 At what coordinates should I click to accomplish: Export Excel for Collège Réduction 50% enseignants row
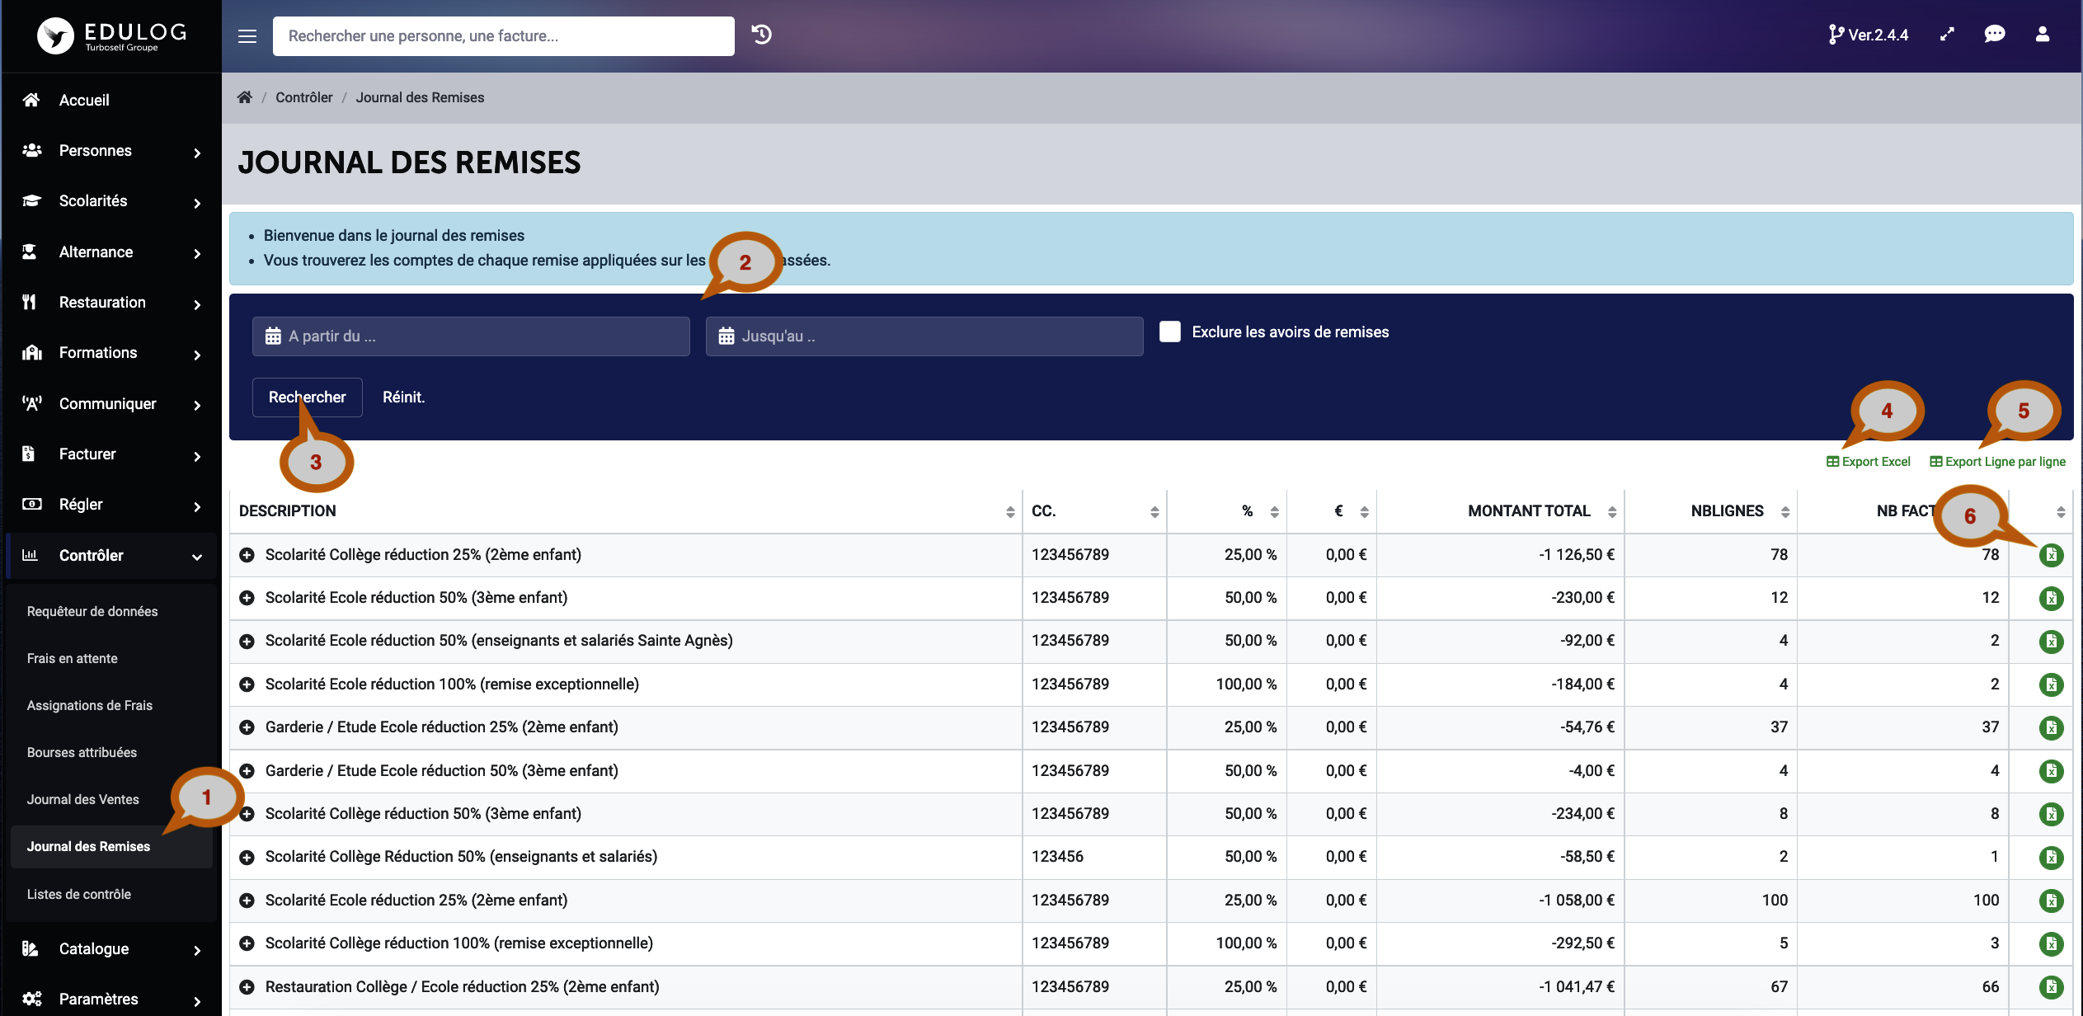2051,858
